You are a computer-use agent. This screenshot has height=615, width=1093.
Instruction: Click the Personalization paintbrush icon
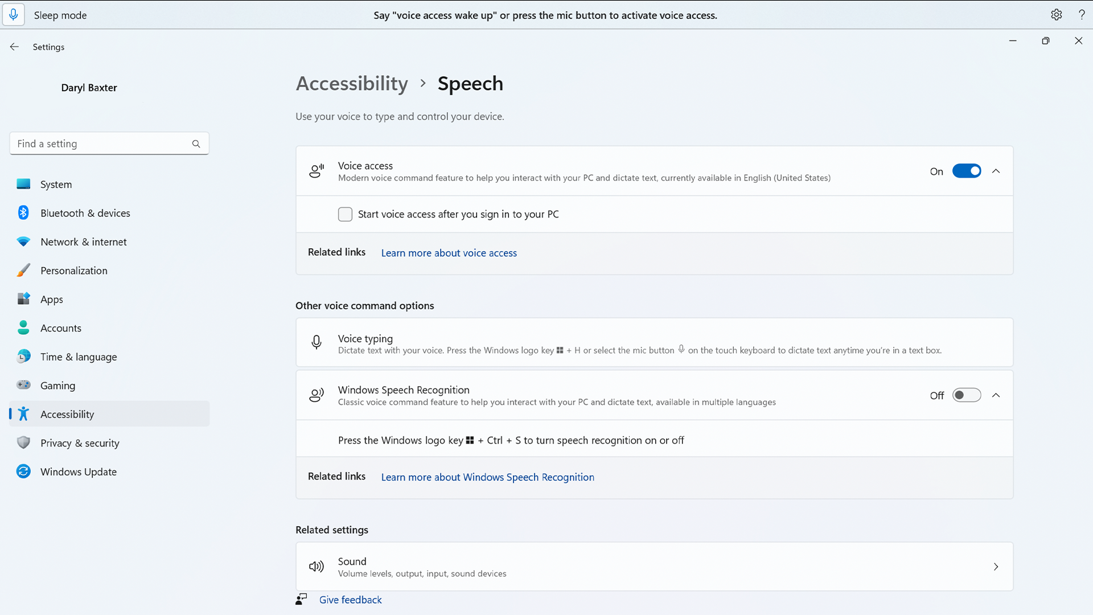(x=23, y=270)
